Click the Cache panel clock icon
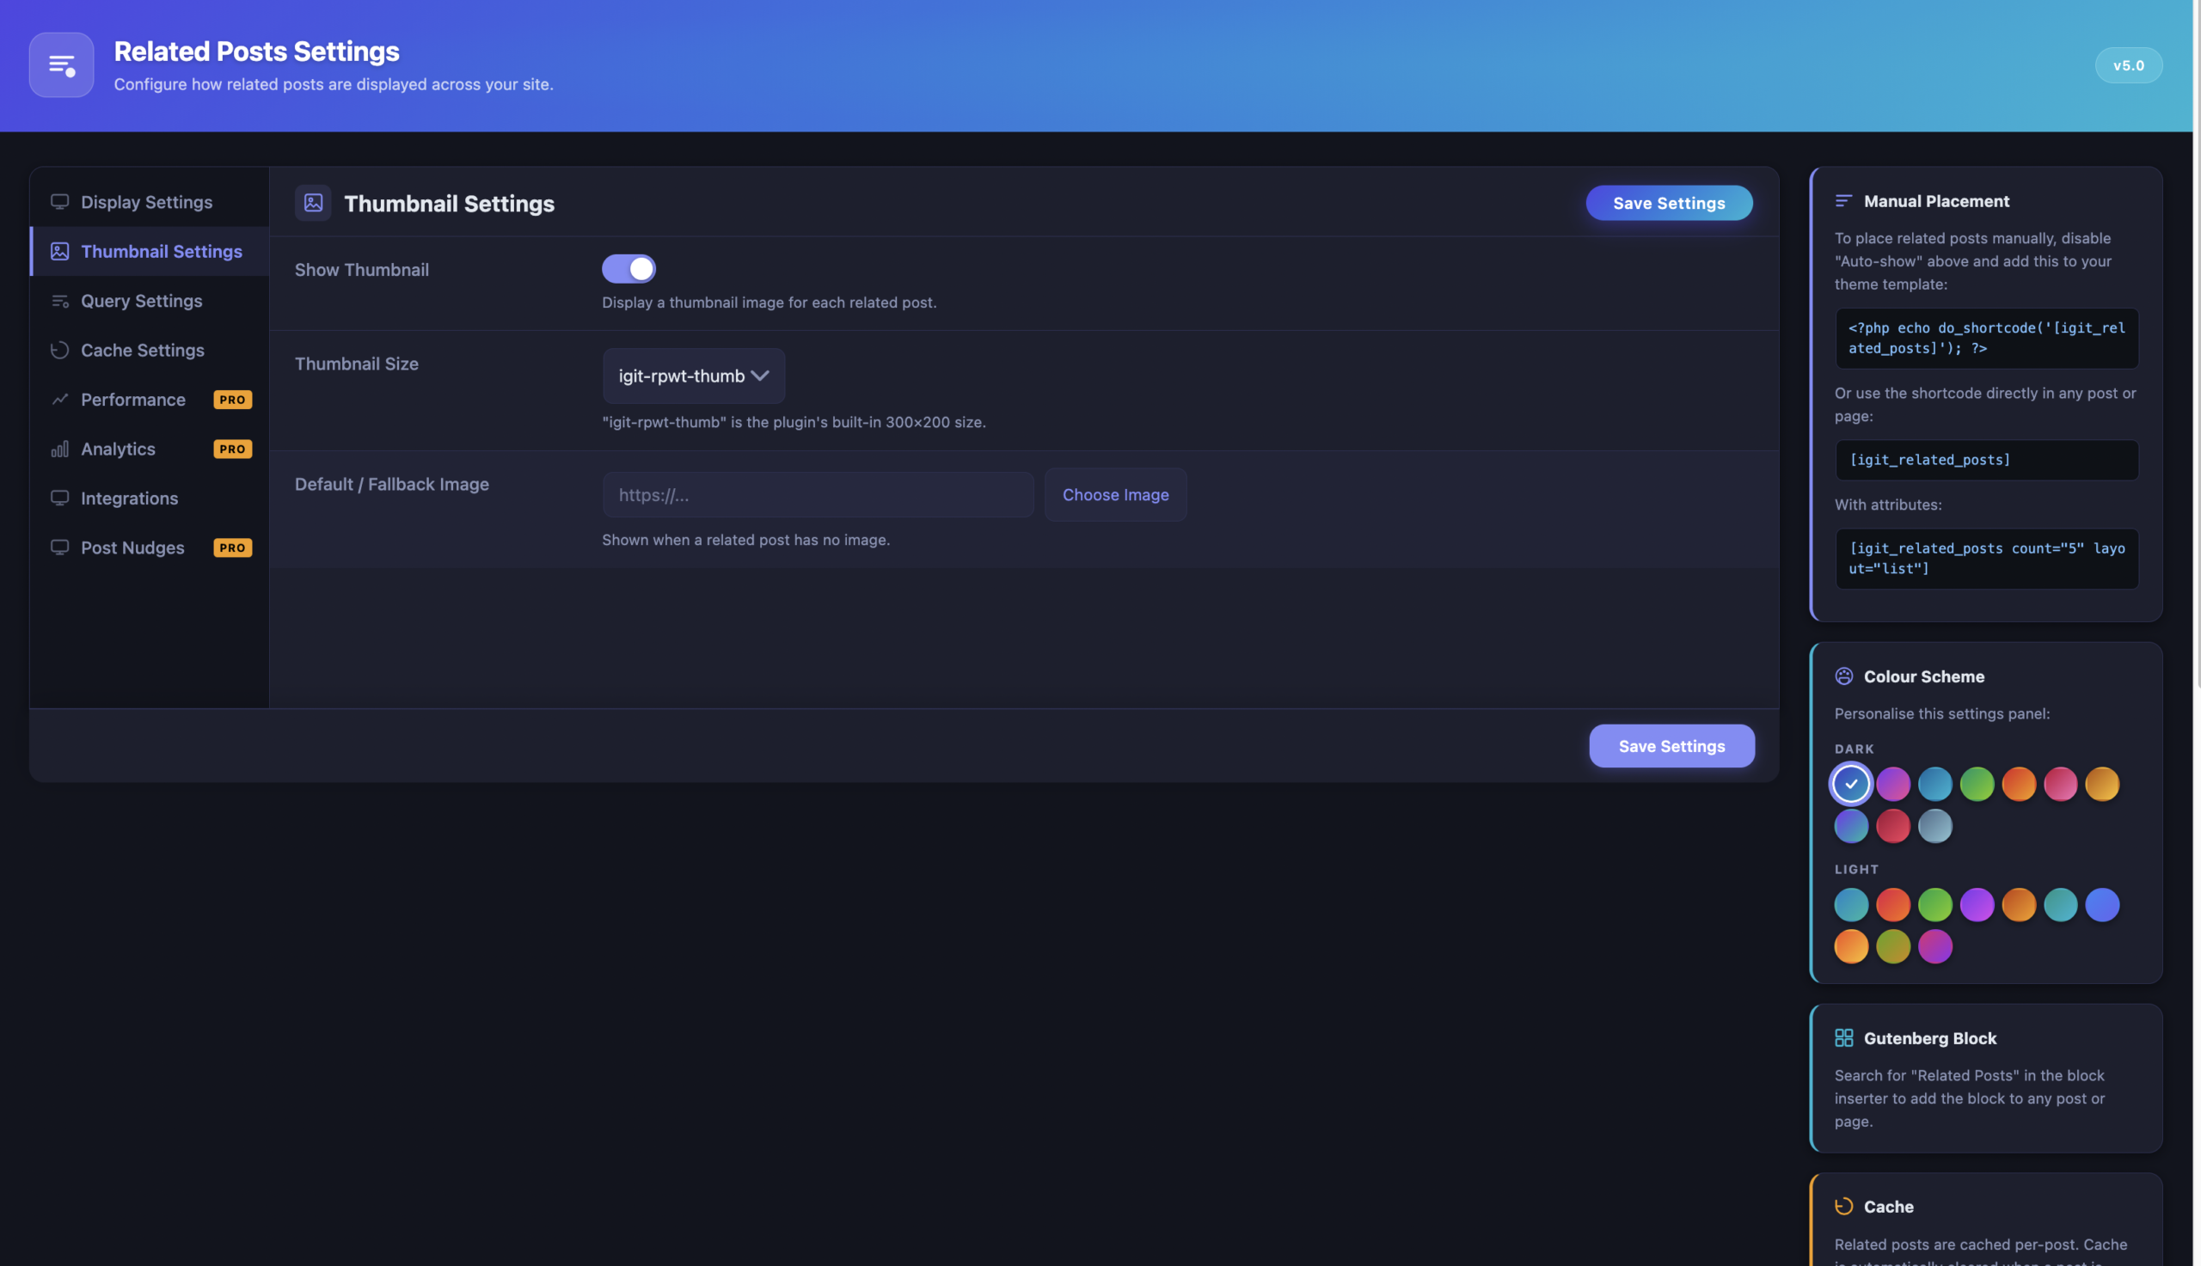2201x1266 pixels. (x=1843, y=1206)
